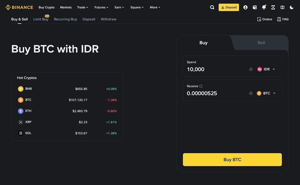Expand the Trade menu
Screen dimensions: 300x185
82,7
